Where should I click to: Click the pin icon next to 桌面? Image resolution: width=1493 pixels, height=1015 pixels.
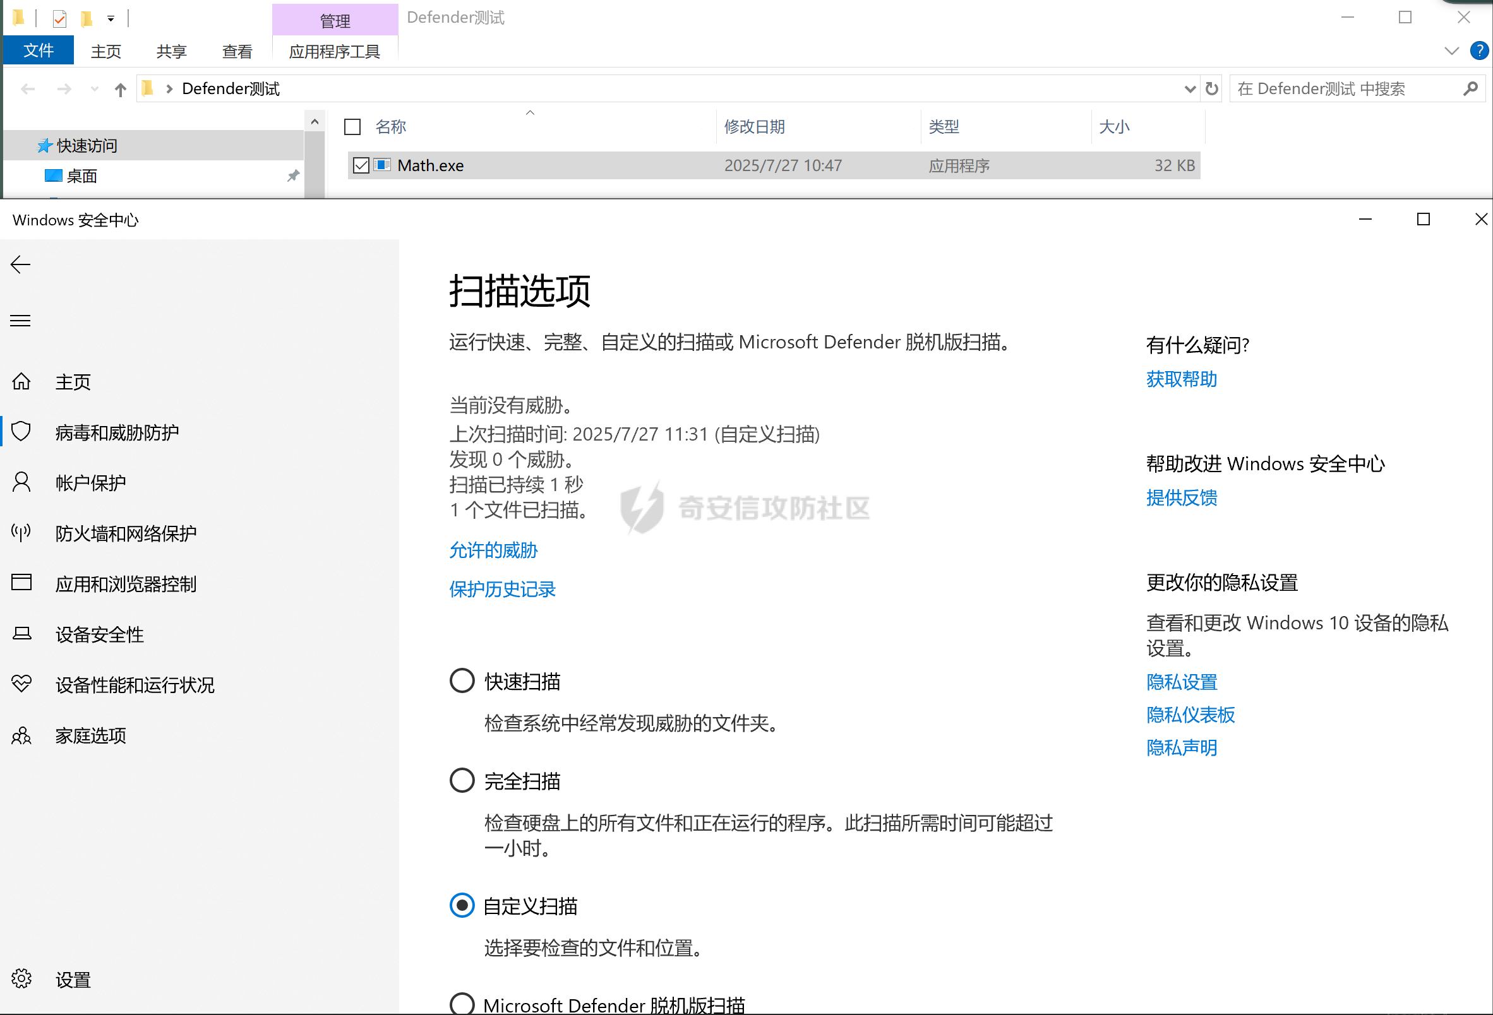[x=293, y=176]
